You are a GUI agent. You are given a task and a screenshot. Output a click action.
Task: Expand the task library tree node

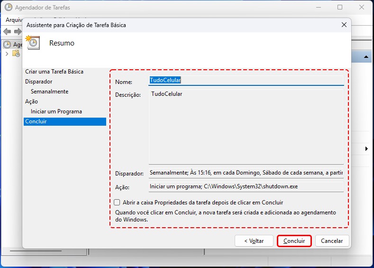(7, 54)
